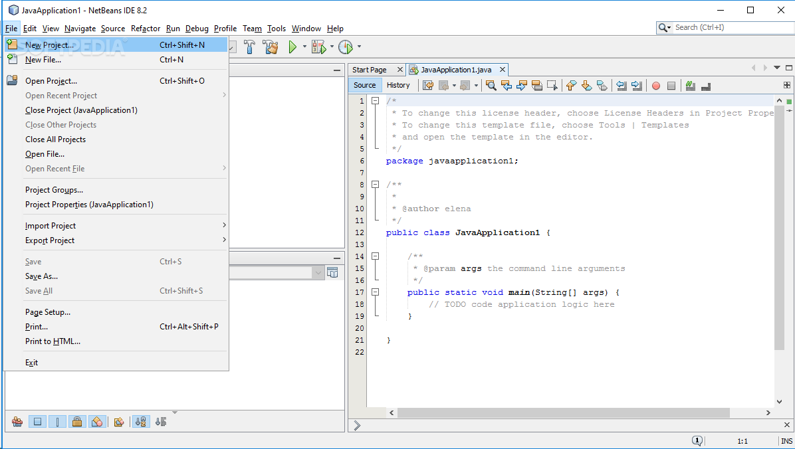Viewport: 795px width, 449px height.
Task: Toggle Sort by Name in Navigator
Action: click(141, 422)
